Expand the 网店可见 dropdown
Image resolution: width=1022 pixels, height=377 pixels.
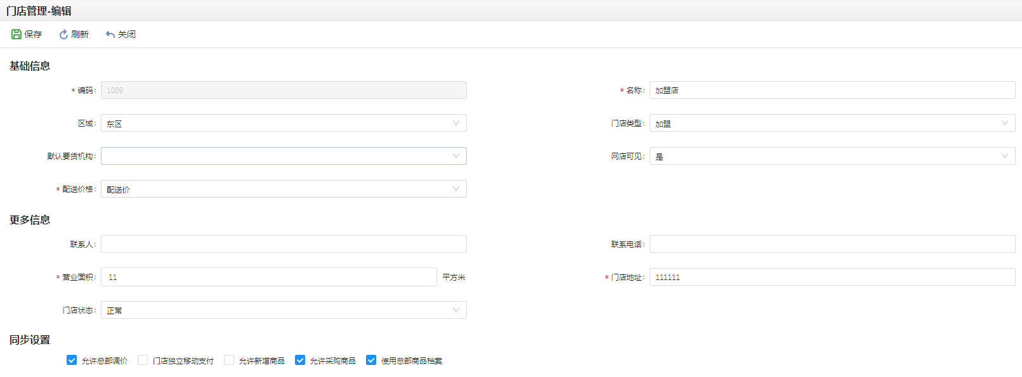coord(832,156)
